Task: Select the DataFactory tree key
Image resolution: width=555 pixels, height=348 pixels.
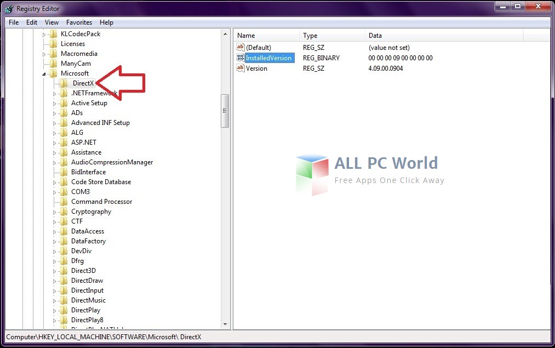Action: tap(89, 241)
